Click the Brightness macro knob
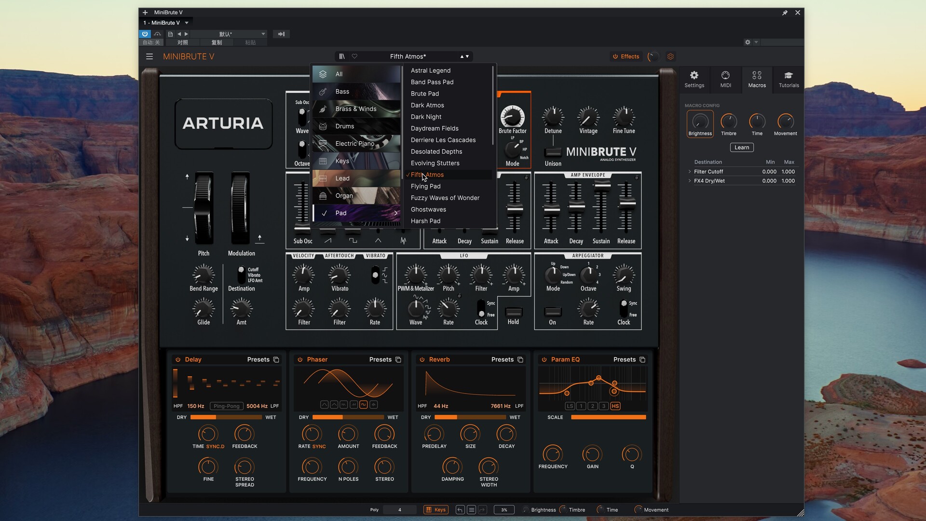Screen dimensions: 926x521 coord(700,121)
